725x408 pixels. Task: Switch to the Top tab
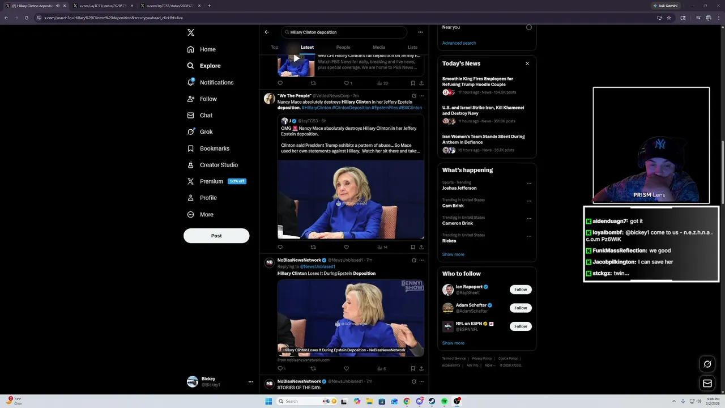(275, 47)
